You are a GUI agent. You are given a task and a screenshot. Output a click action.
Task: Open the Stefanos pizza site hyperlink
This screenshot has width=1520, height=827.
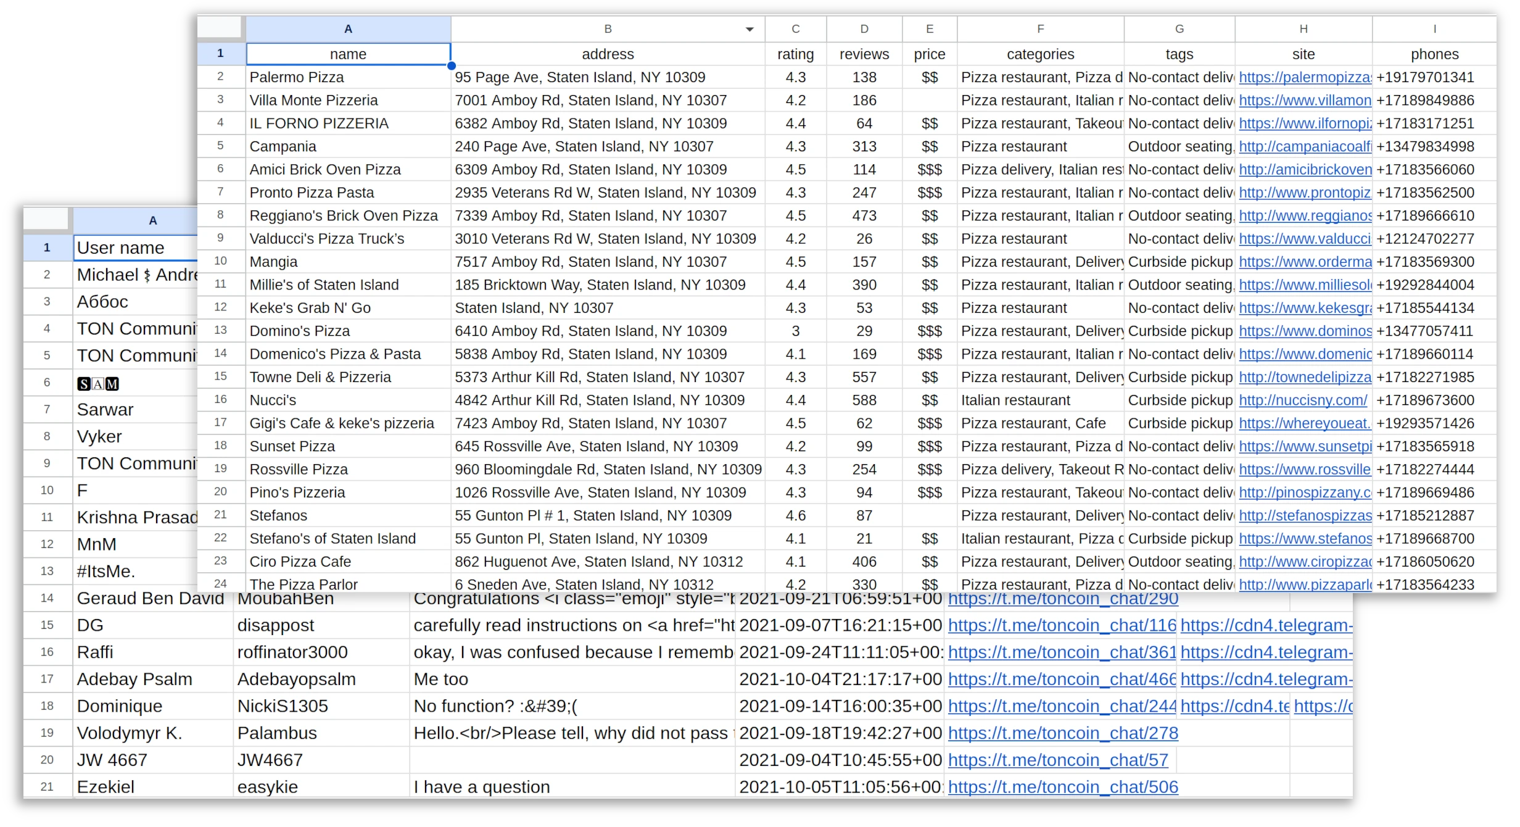[1305, 515]
